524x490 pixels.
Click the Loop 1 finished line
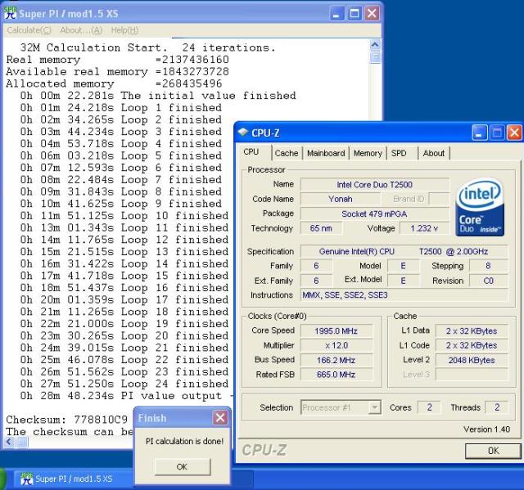pos(121,107)
